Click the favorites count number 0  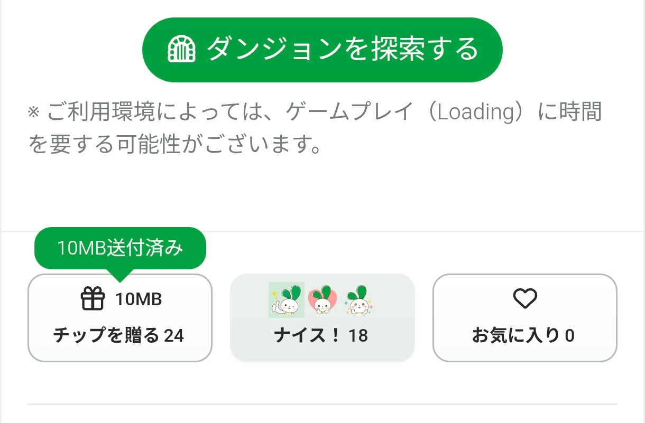(569, 336)
